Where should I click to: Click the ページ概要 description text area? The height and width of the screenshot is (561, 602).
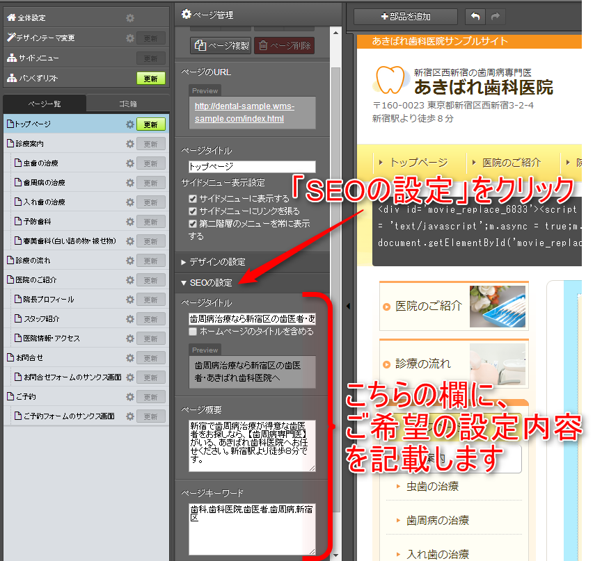coord(251,445)
